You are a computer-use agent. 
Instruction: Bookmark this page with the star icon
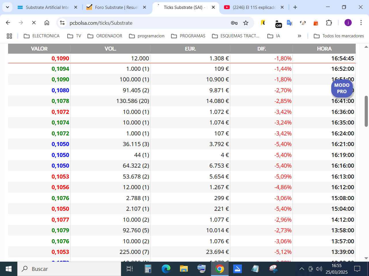point(246,23)
